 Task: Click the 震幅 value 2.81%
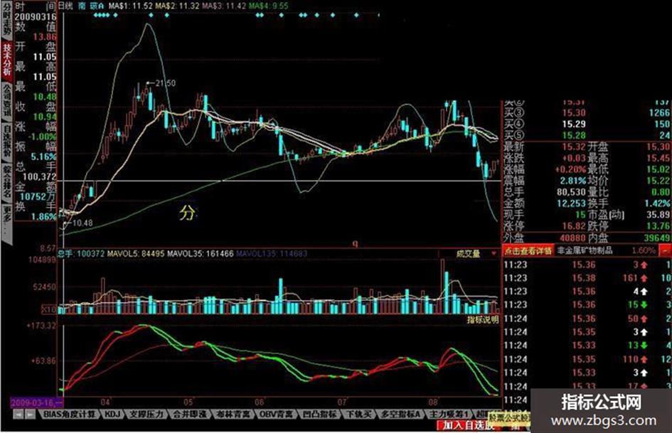pyautogui.click(x=573, y=181)
